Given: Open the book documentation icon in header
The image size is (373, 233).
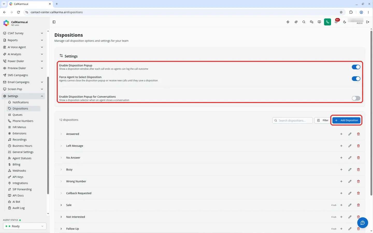Looking at the screenshot, I should pyautogui.click(x=319, y=22).
